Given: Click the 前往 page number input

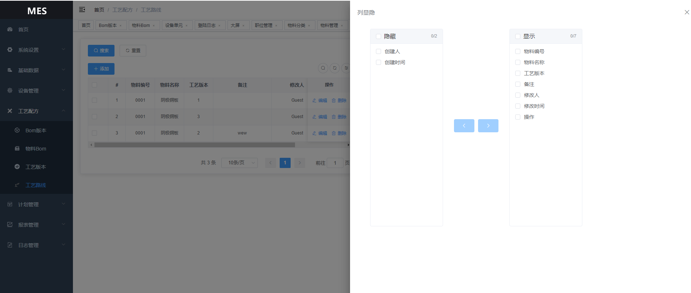Looking at the screenshot, I should coord(335,163).
